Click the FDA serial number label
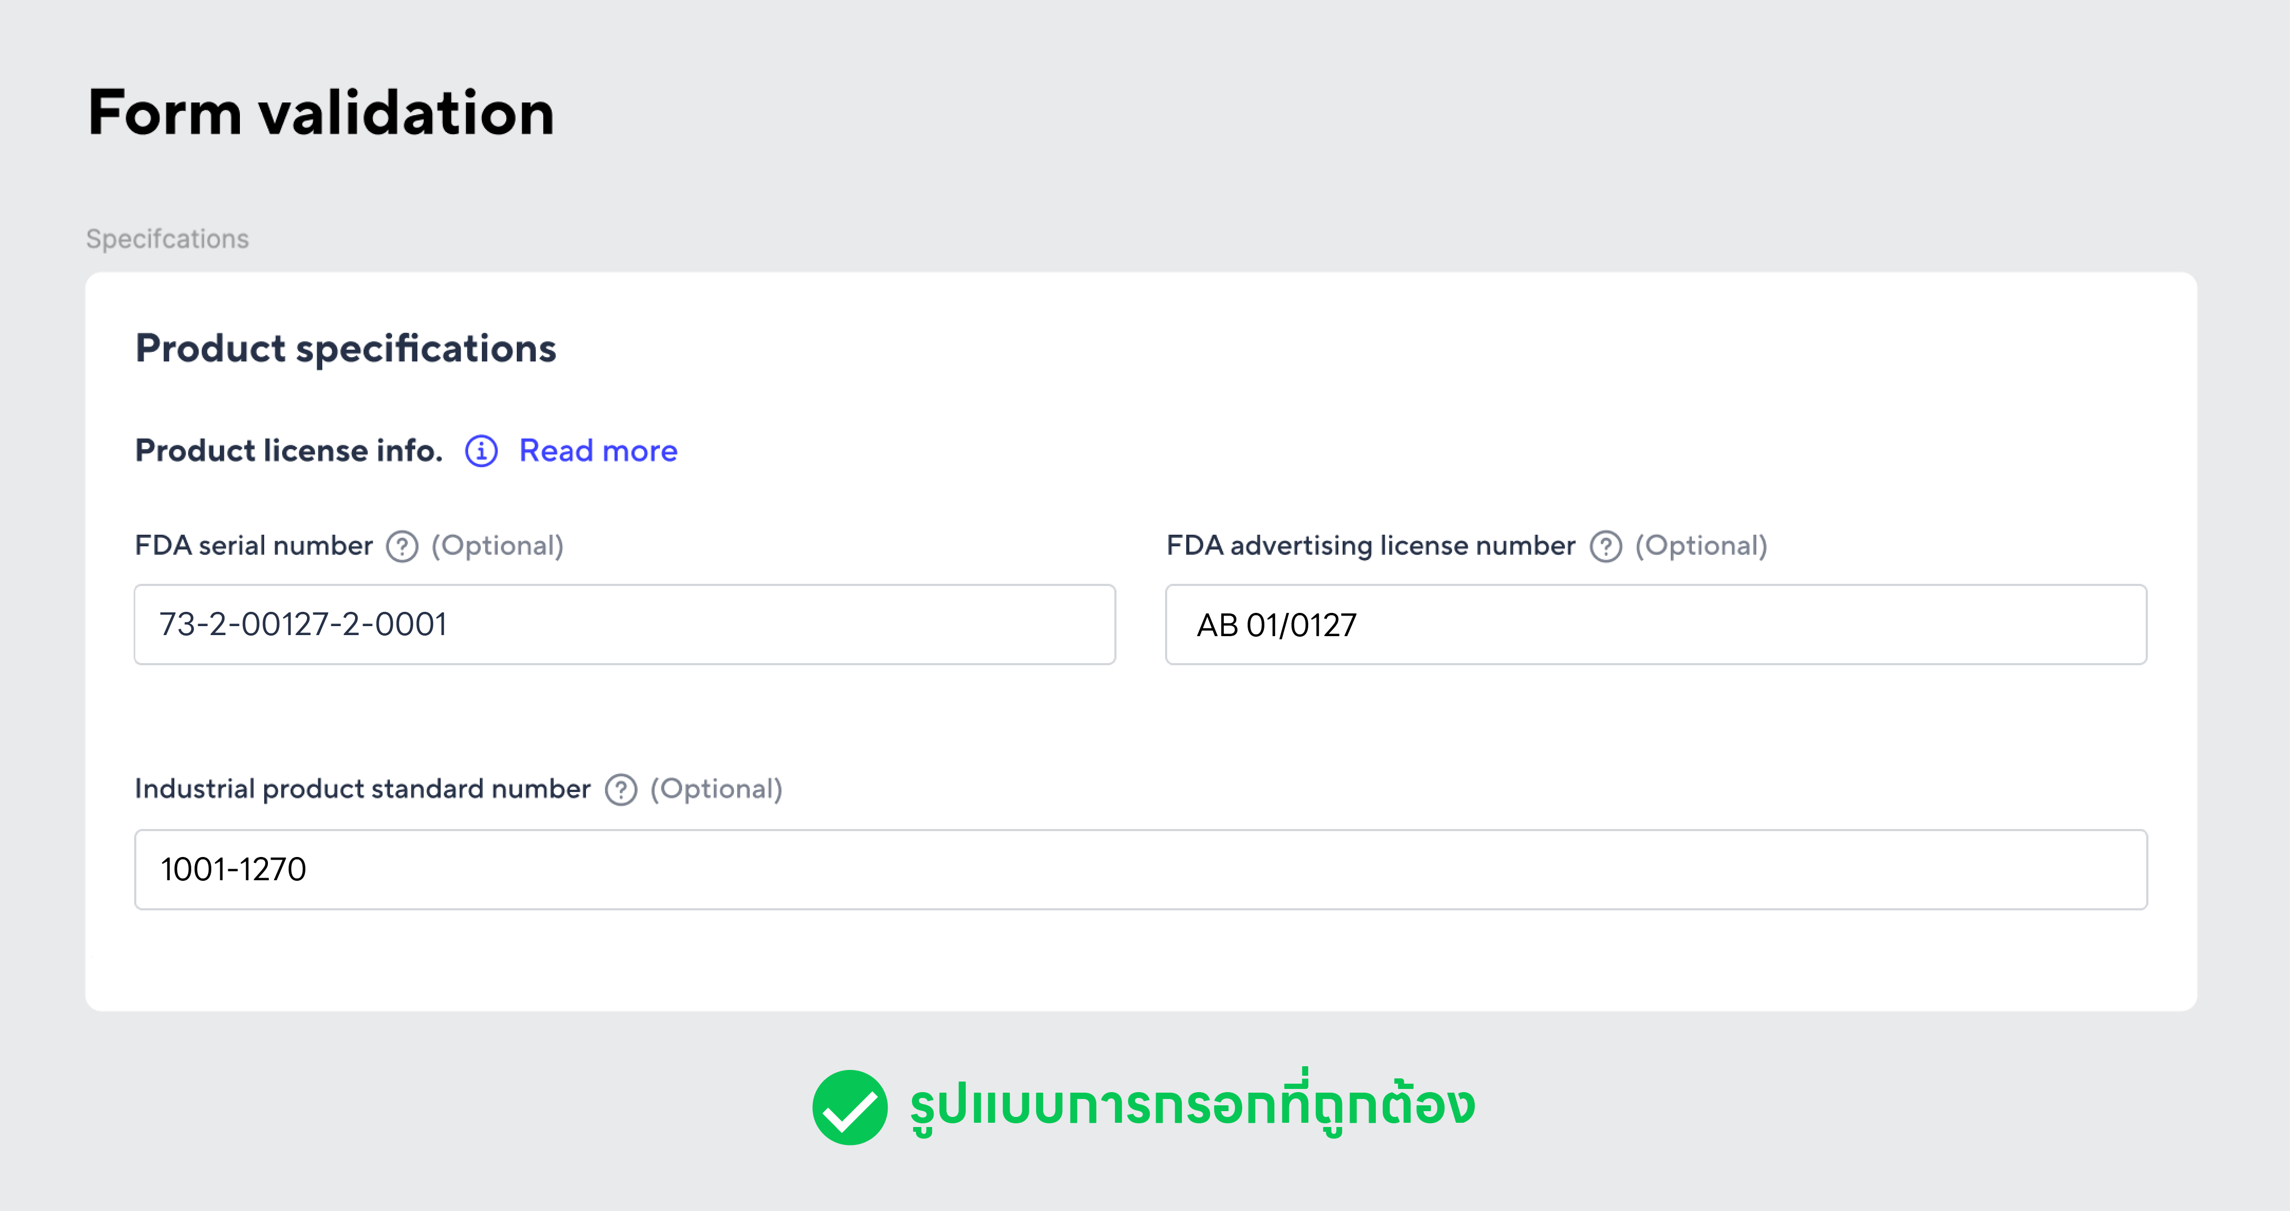This screenshot has height=1211, width=2290. tap(253, 545)
